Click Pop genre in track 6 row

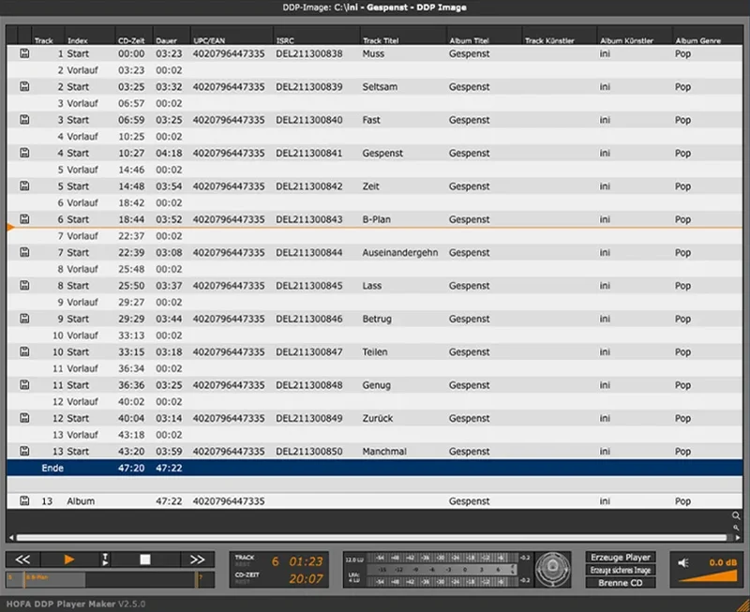click(682, 219)
